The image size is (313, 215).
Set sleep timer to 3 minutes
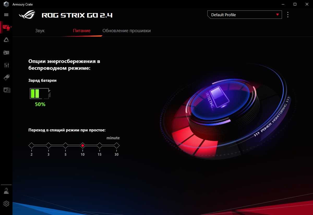[49, 146]
